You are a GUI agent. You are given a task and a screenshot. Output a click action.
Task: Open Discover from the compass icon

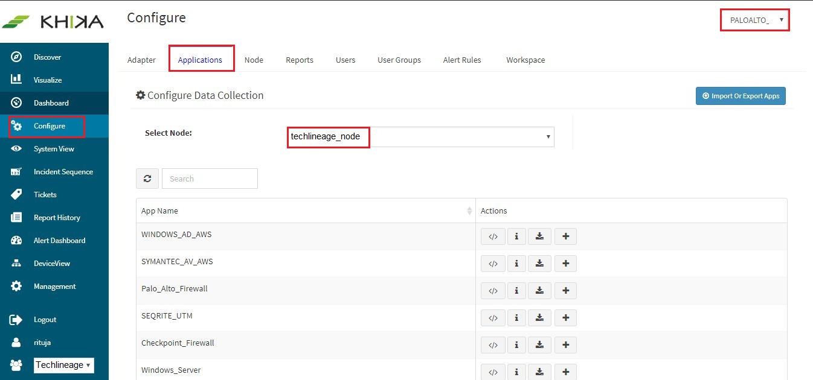[17, 57]
